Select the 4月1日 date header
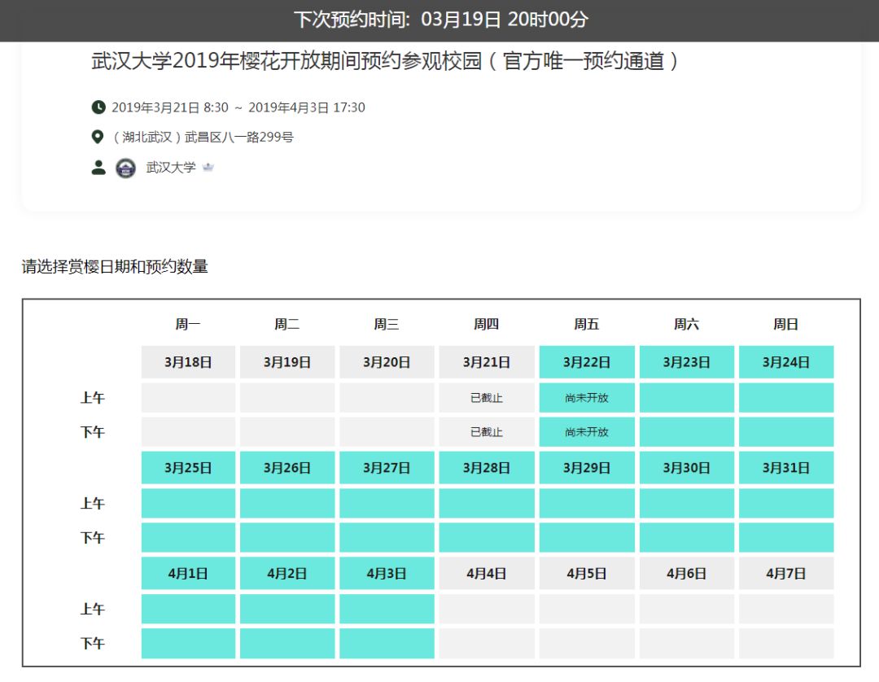Viewport: 879px width, 682px height. coord(188,573)
